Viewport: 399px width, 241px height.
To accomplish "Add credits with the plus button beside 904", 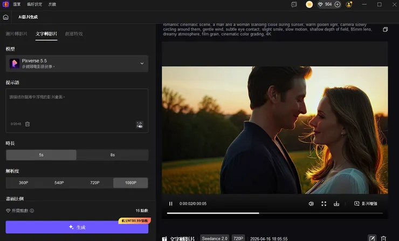I will 338,4.
